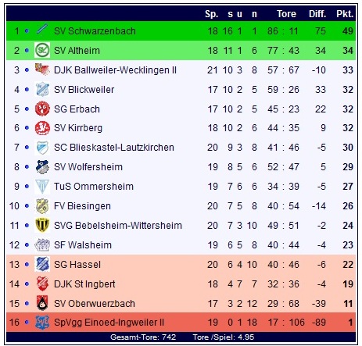Click the Tore column header

286,14
